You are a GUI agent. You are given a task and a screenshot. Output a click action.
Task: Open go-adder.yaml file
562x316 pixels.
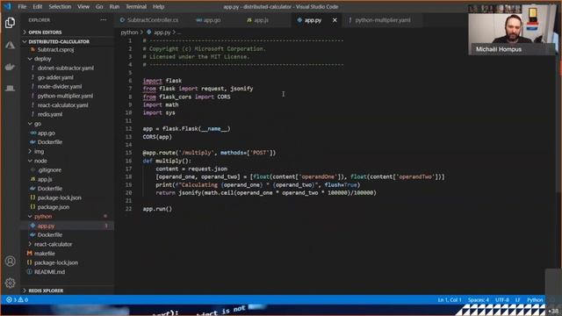coord(55,77)
